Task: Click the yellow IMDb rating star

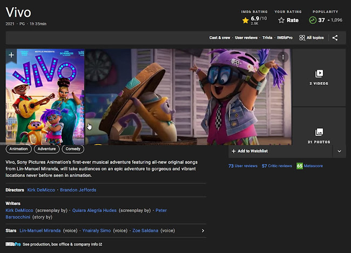Action: pos(245,20)
